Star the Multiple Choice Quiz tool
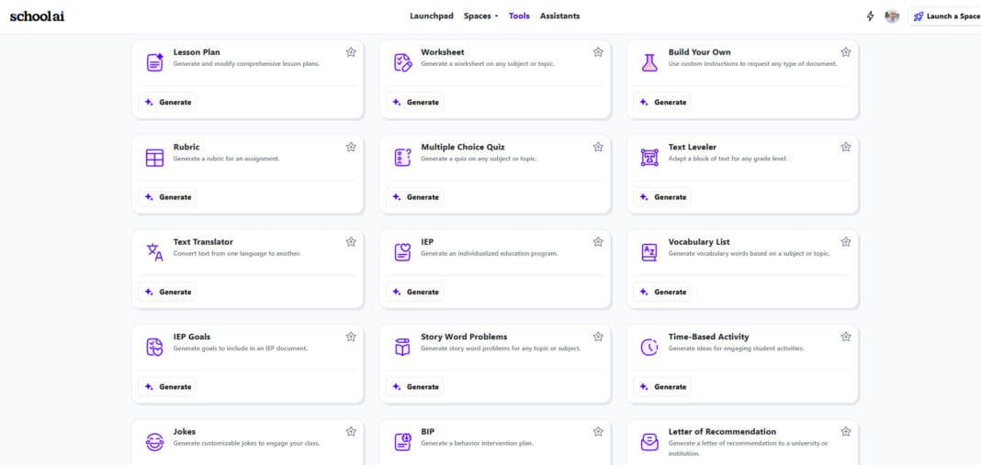Image resolution: width=981 pixels, height=465 pixels. coord(598,147)
